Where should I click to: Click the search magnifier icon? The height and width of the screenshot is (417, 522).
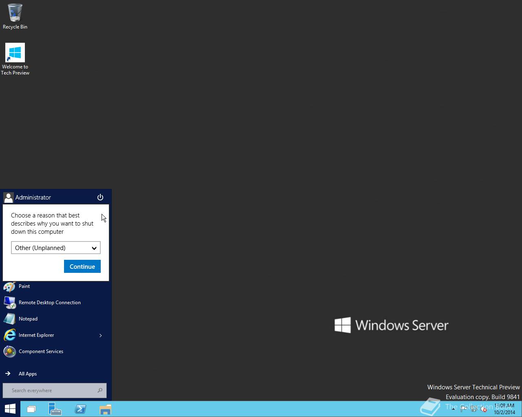tap(100, 391)
